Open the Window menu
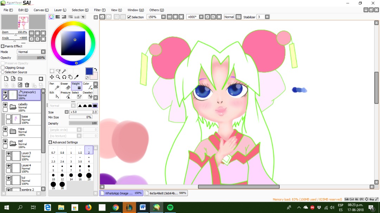The image size is (380, 213). coord(135,10)
